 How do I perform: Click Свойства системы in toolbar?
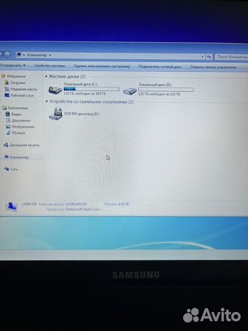(50, 66)
